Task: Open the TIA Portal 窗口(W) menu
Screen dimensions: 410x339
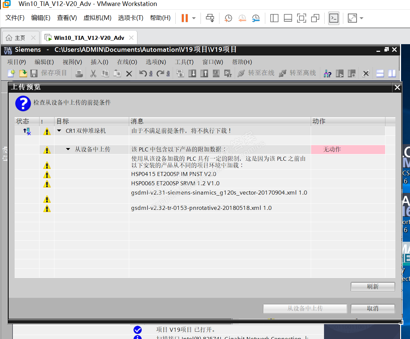Action: (x=213, y=62)
